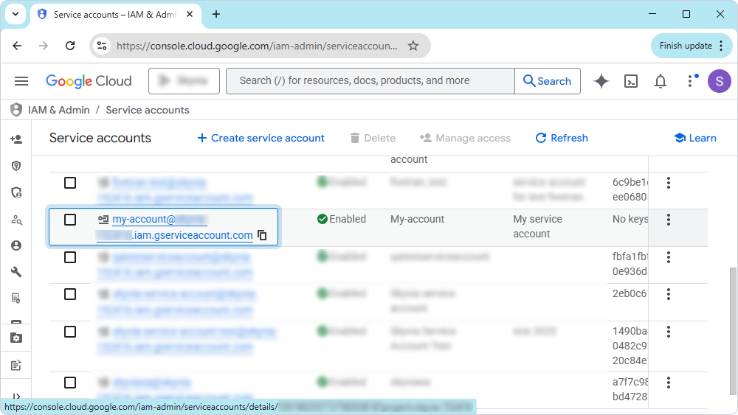Activate Cloud Shell terminal icon
Viewport: 738px width, 415px height.
[x=631, y=81]
